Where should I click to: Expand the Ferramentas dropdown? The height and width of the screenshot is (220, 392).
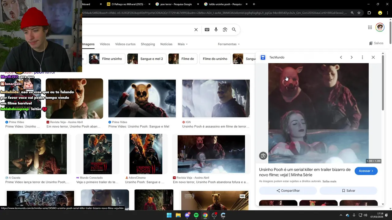coord(229,44)
